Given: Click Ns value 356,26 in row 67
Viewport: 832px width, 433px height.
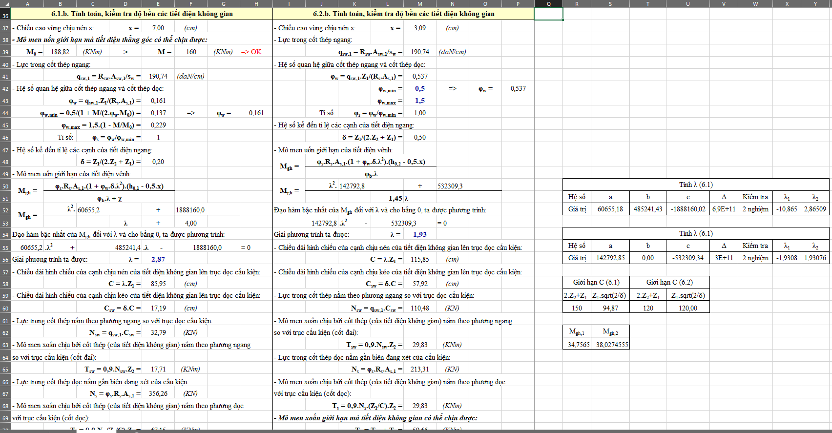Looking at the screenshot, I should click(158, 393).
